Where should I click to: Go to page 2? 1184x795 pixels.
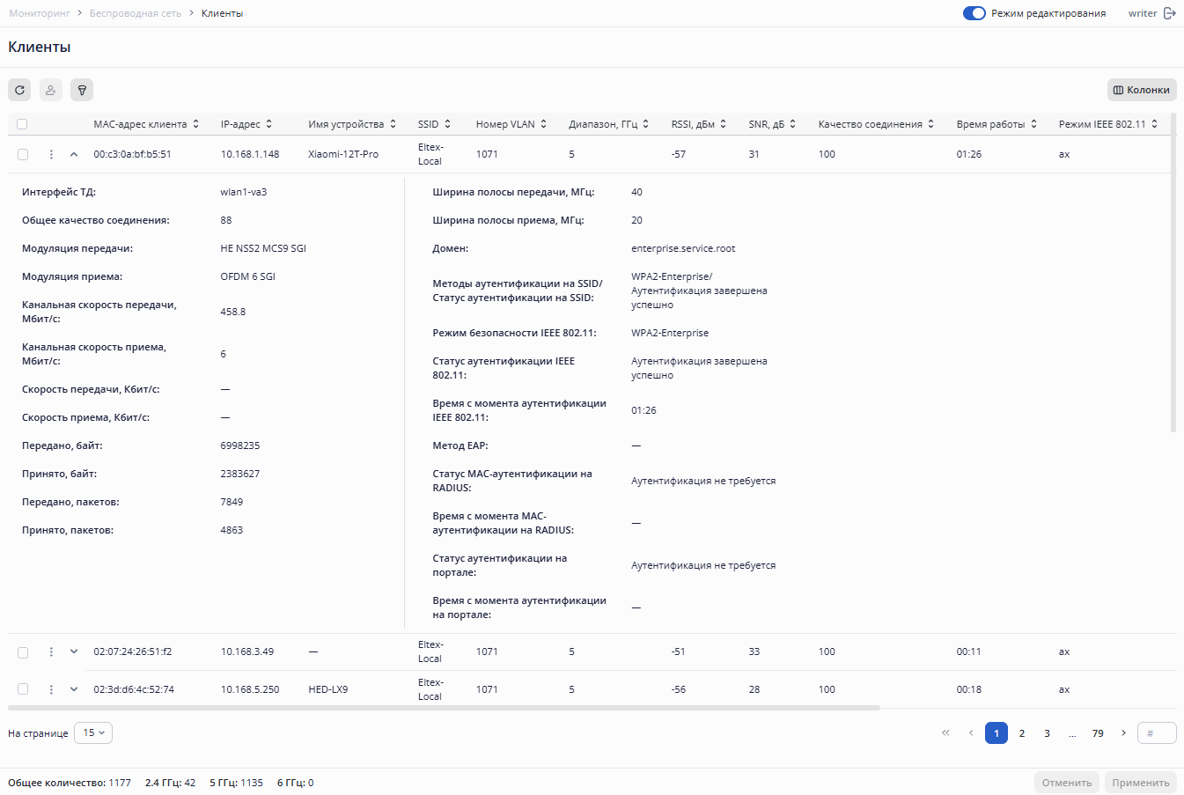(x=1022, y=732)
